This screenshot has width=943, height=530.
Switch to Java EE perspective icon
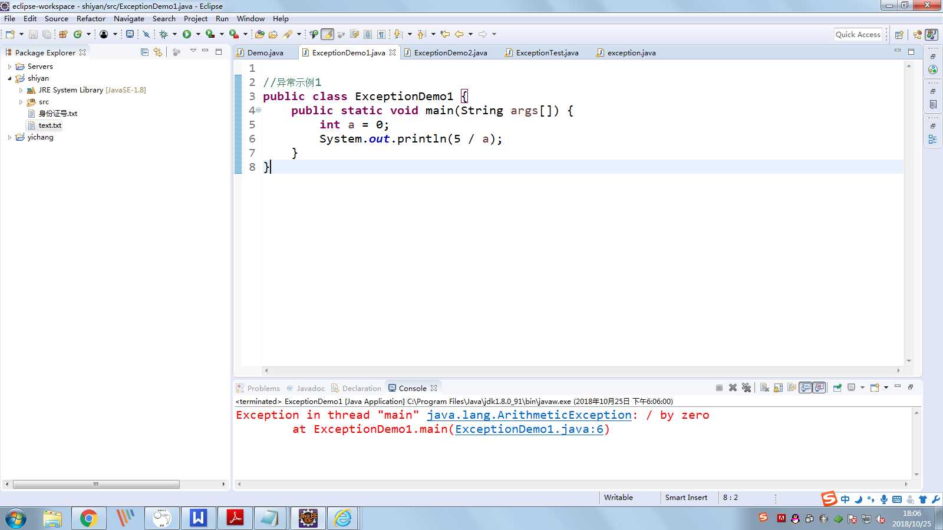tap(918, 34)
